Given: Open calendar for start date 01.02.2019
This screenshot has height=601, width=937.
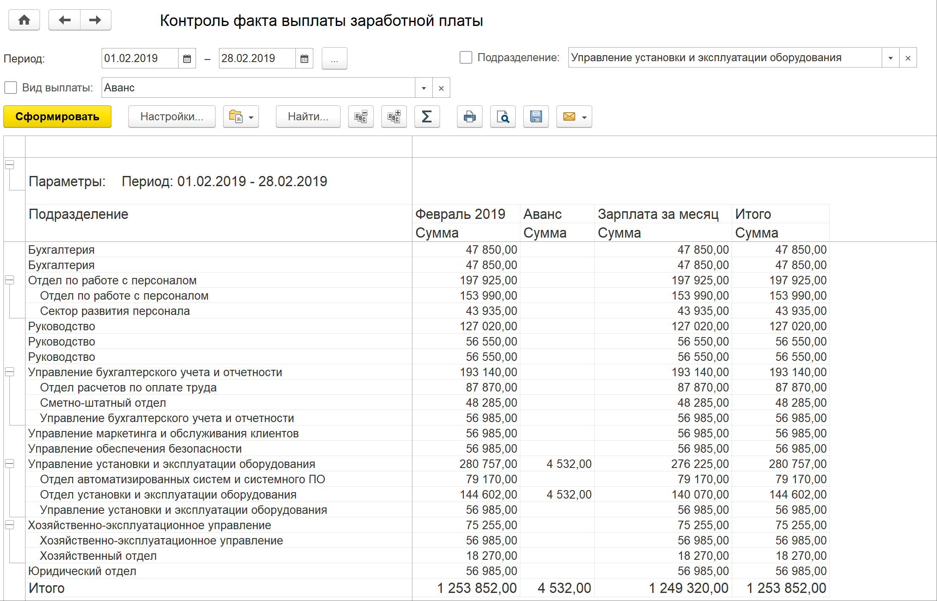Looking at the screenshot, I should tap(187, 59).
